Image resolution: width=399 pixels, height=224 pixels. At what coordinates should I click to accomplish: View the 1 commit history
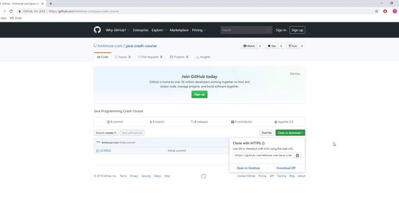115,122
